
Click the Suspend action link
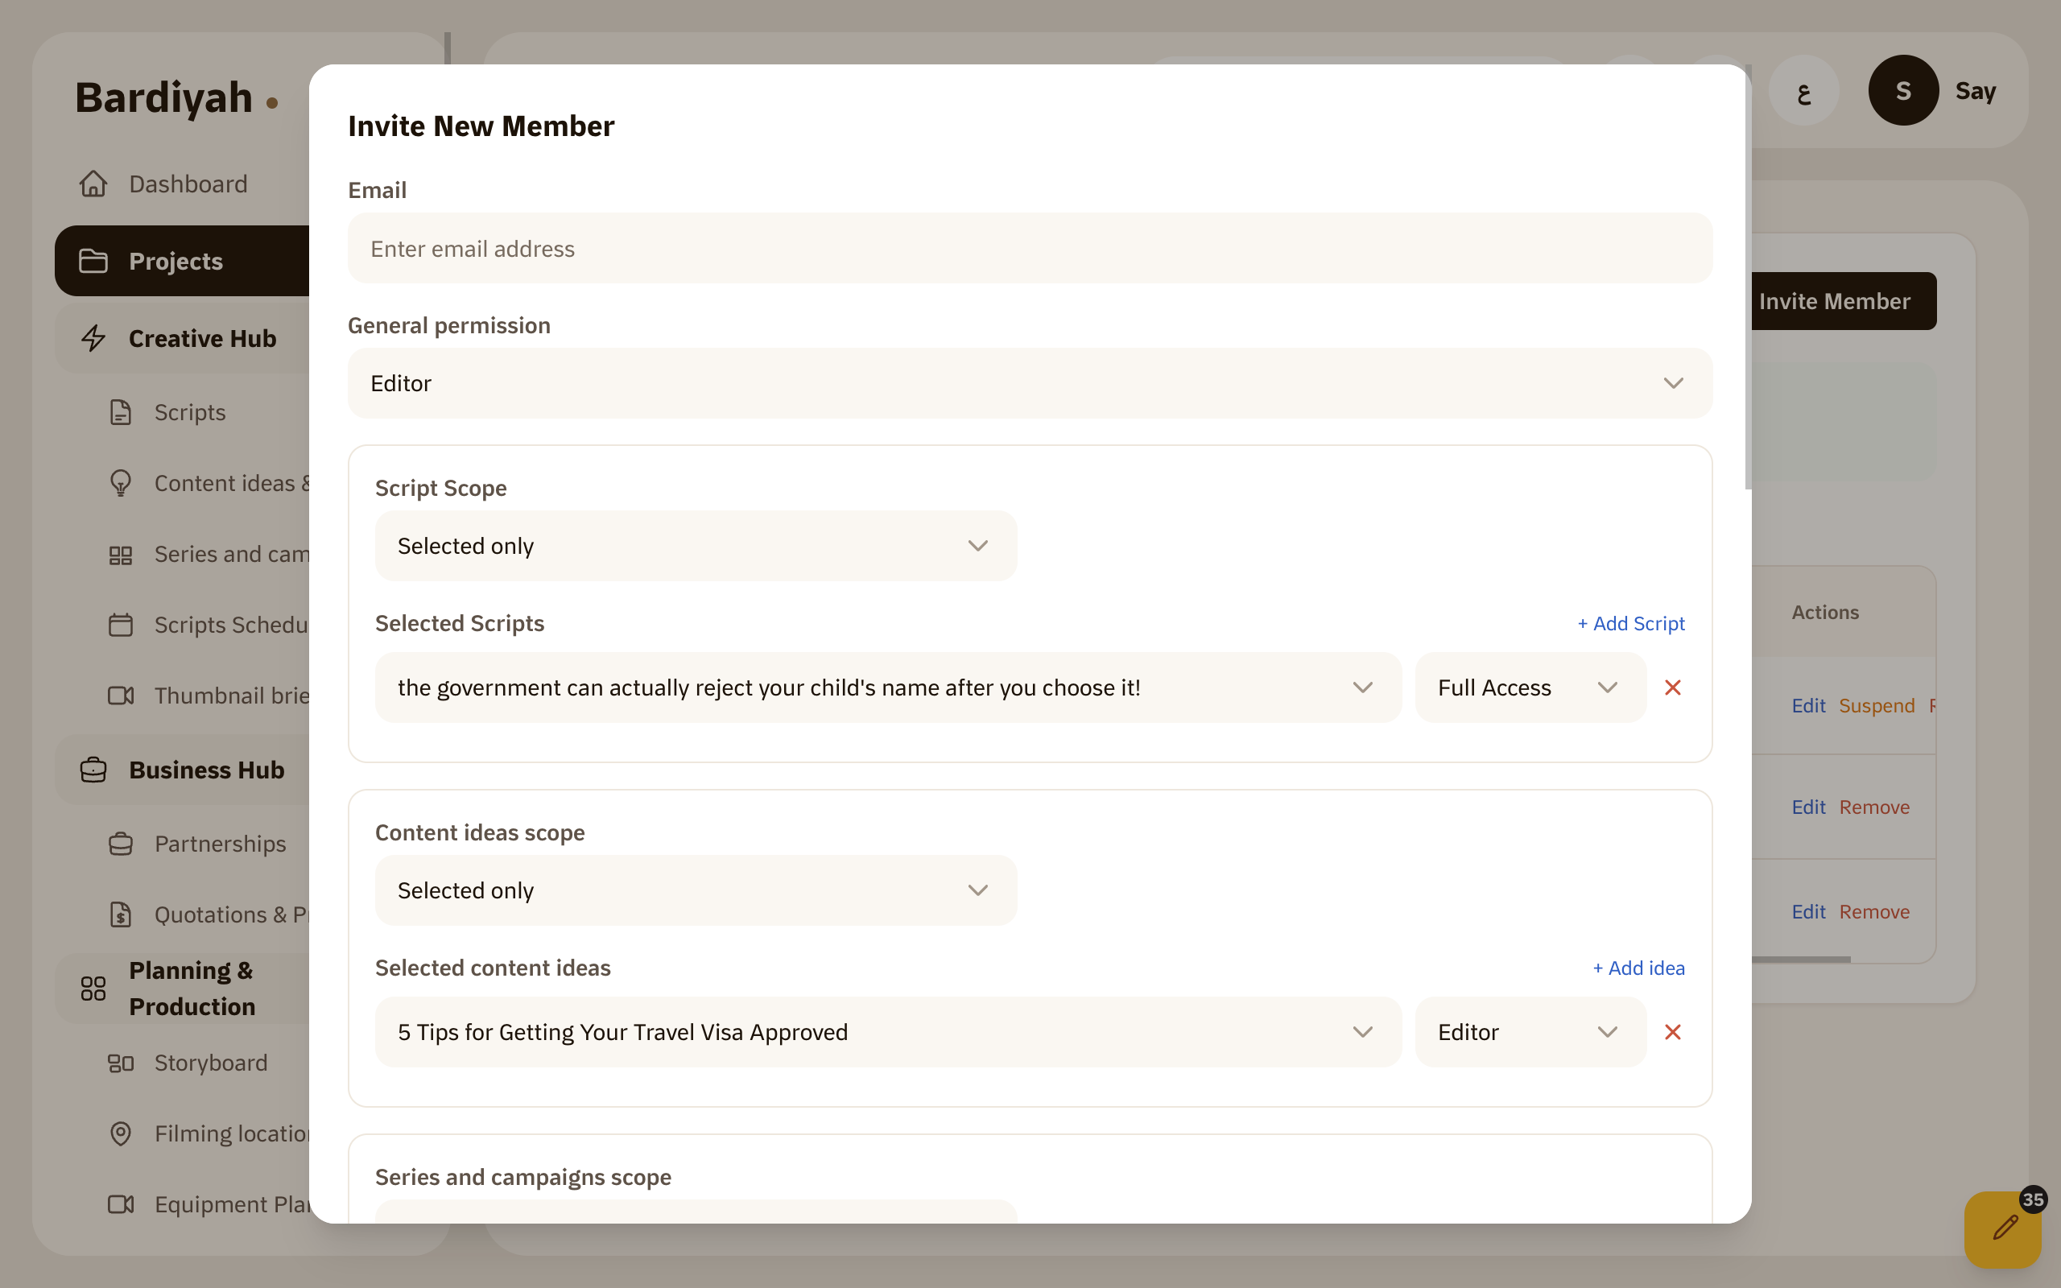[1876, 705]
